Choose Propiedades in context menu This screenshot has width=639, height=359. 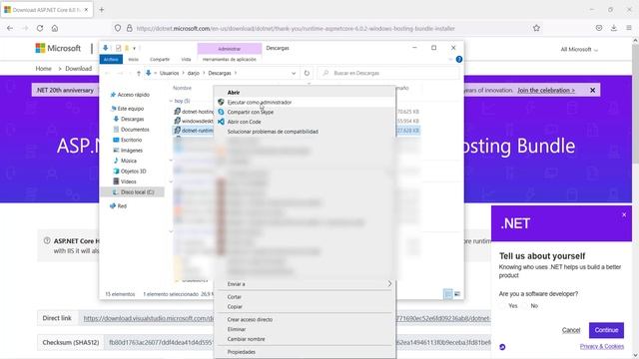(x=305, y=352)
